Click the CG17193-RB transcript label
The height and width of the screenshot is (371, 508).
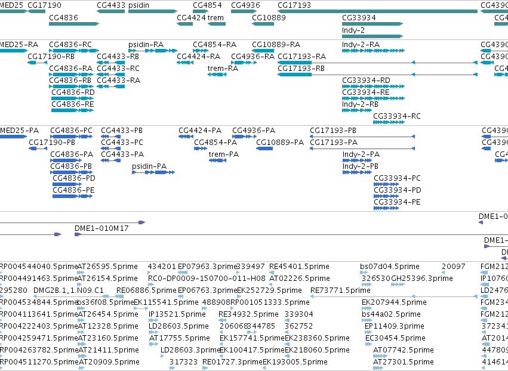(x=301, y=69)
